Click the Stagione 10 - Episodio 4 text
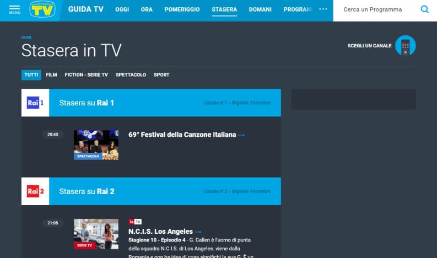Screen dimensions: 437x258 pyautogui.click(x=157, y=240)
